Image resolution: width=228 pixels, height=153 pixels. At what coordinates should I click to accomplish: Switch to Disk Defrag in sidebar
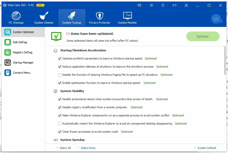point(20,42)
